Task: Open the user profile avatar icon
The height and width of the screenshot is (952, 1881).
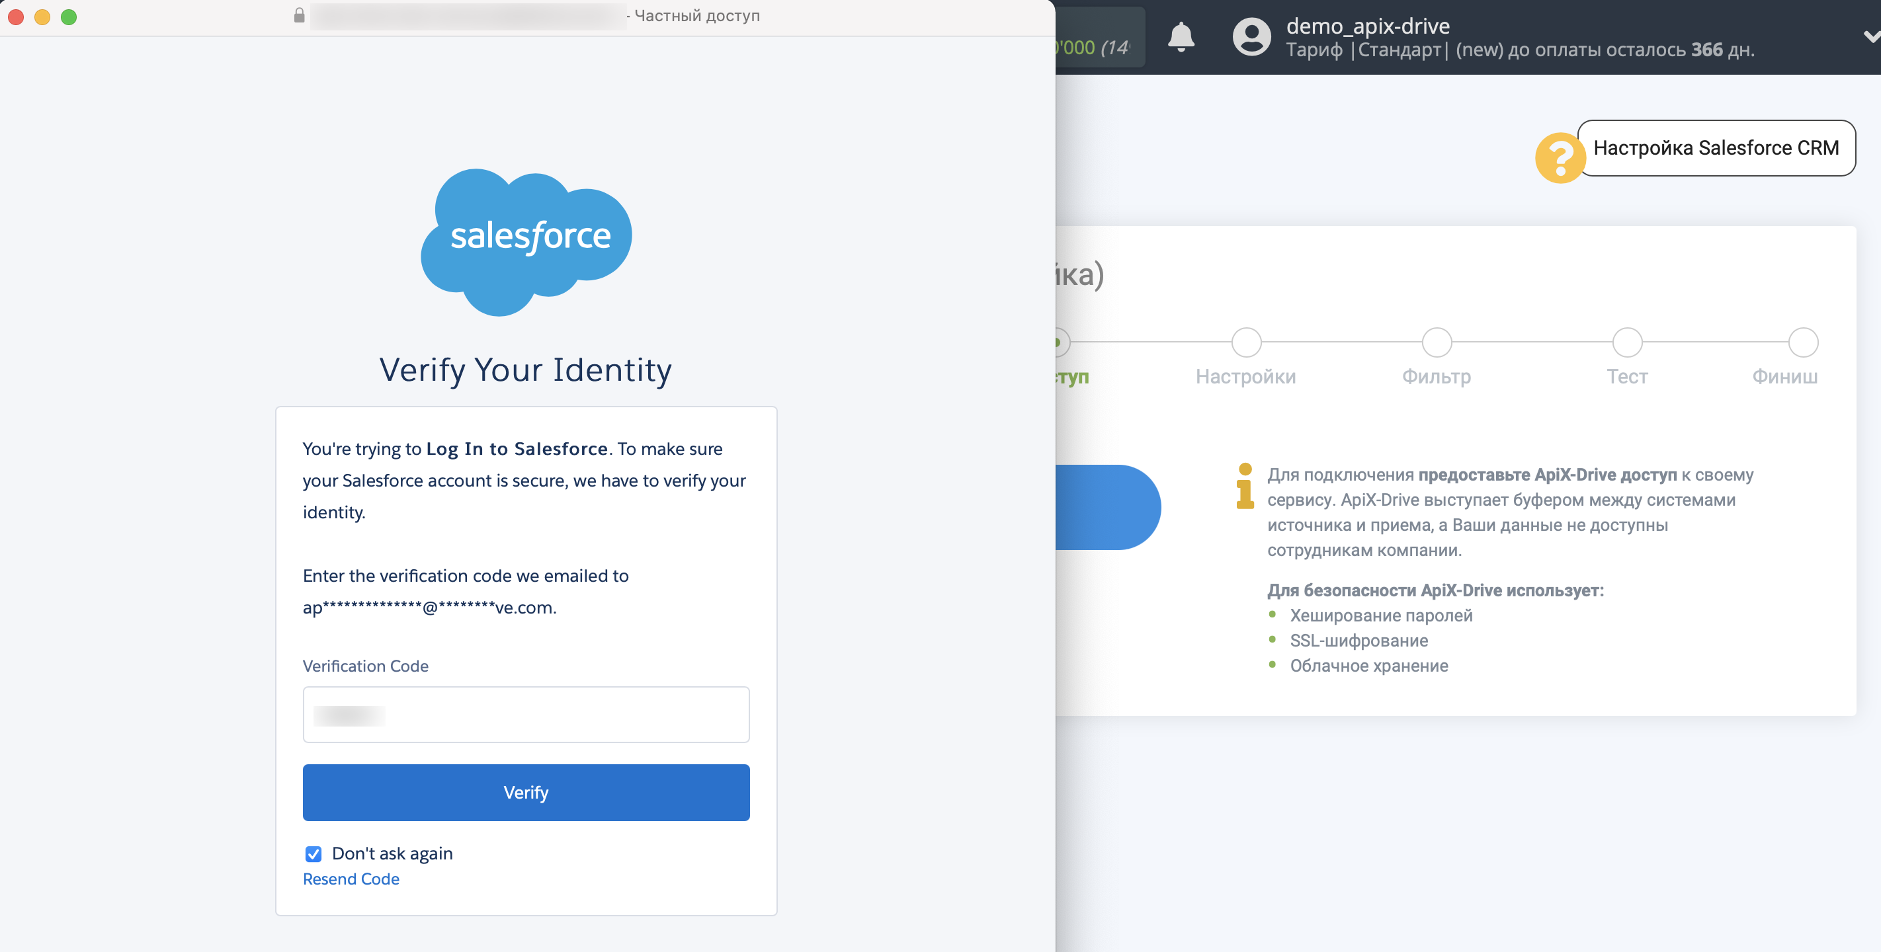Action: tap(1251, 36)
